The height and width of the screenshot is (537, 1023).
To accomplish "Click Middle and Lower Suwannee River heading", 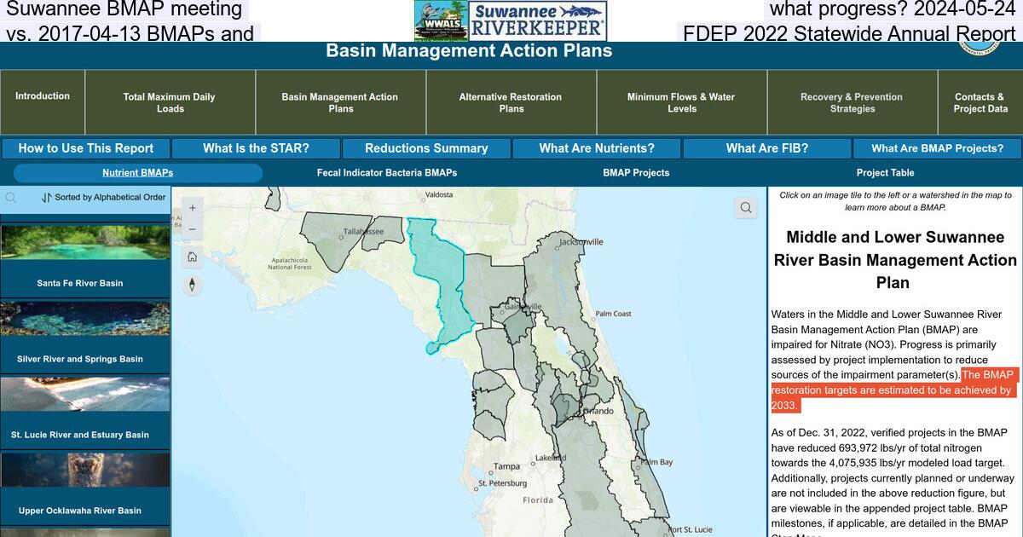I will point(895,260).
